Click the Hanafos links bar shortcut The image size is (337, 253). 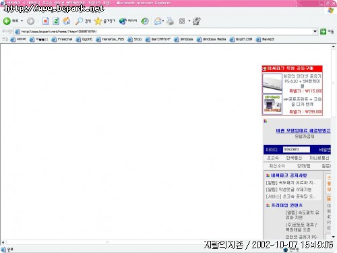[110, 39]
